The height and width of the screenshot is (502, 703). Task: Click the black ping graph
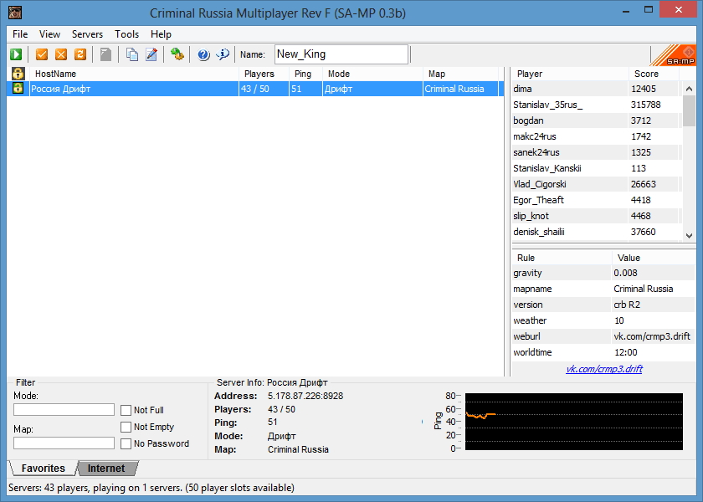pyautogui.click(x=574, y=422)
